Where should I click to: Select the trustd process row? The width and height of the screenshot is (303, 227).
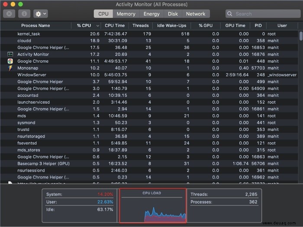point(149,130)
